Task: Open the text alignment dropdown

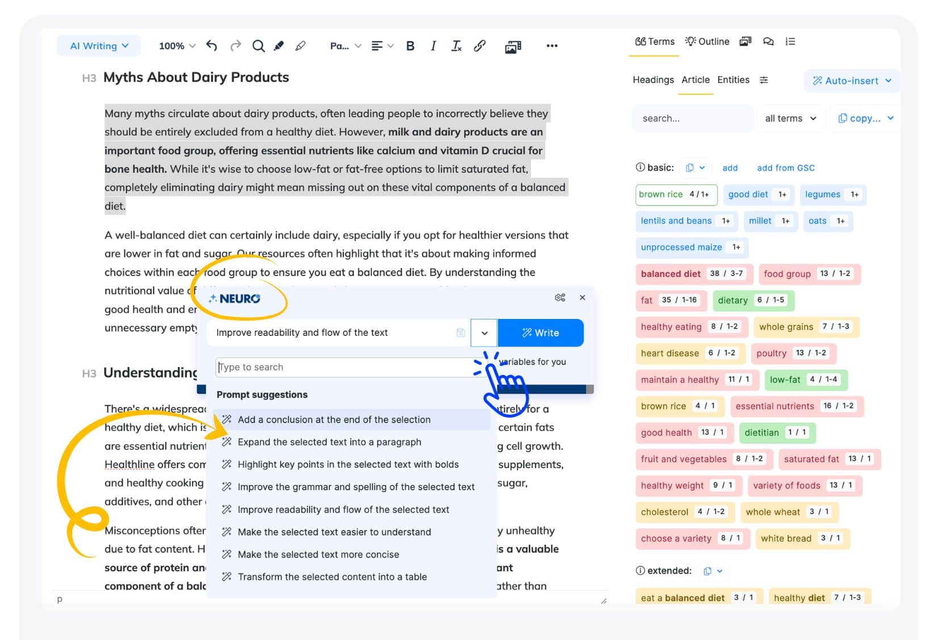Action: click(382, 46)
